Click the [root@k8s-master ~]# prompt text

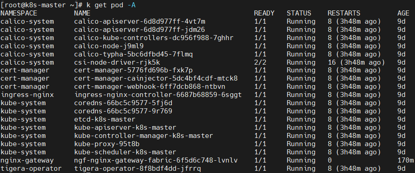[x=42, y=5]
